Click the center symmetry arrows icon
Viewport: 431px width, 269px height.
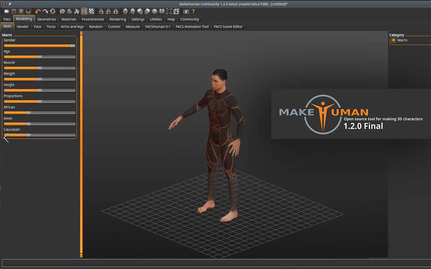(x=116, y=11)
